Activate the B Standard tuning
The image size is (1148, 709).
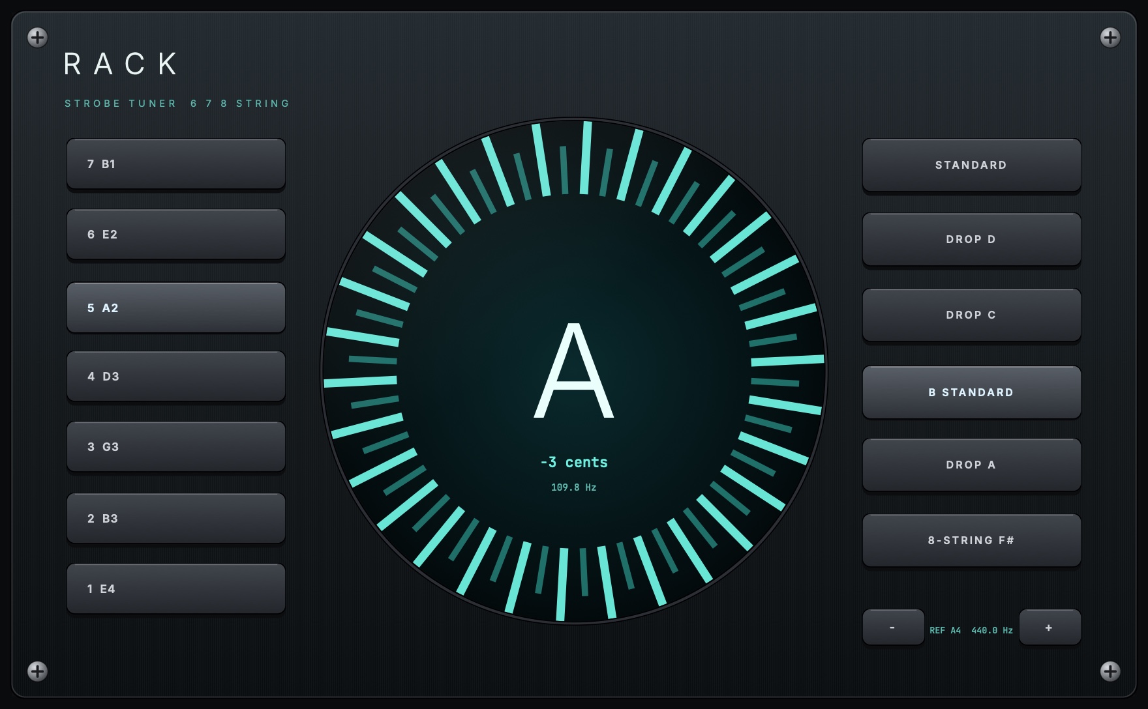click(x=971, y=392)
